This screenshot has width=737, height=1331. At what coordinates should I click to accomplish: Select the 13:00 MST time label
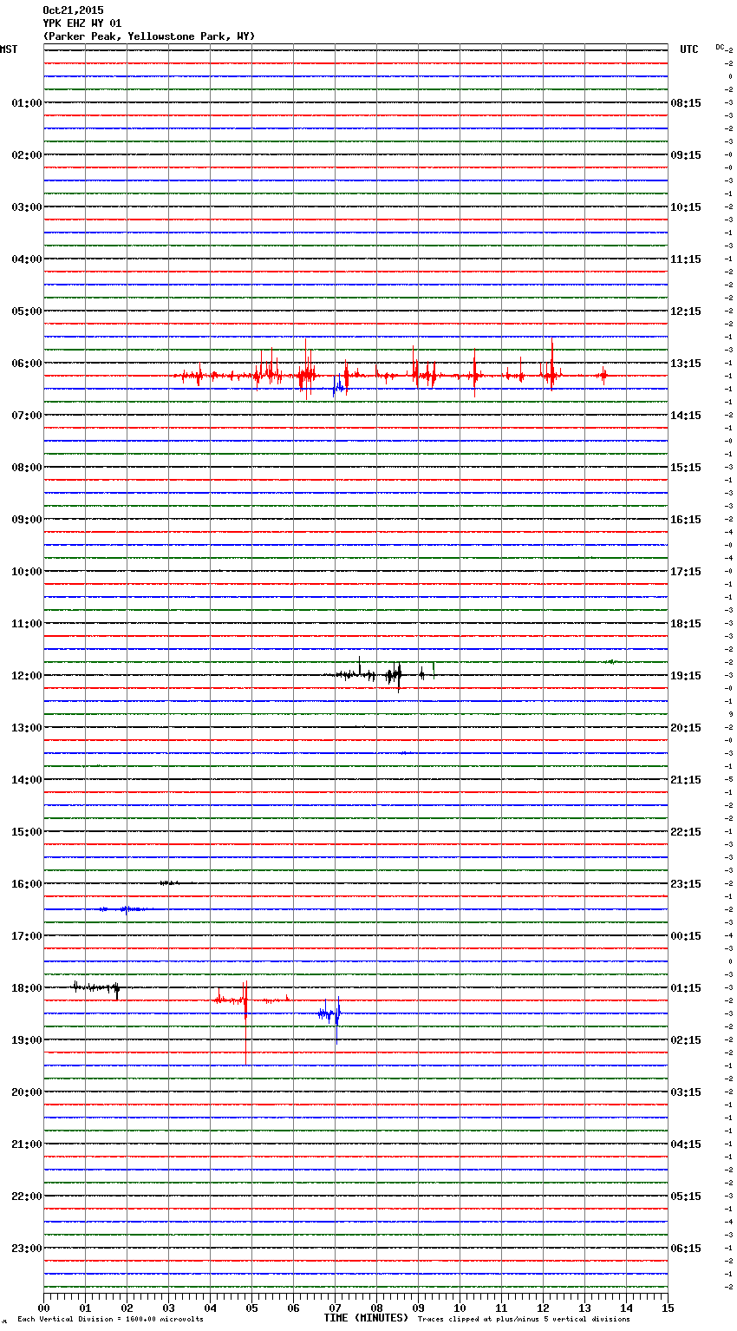(27, 728)
